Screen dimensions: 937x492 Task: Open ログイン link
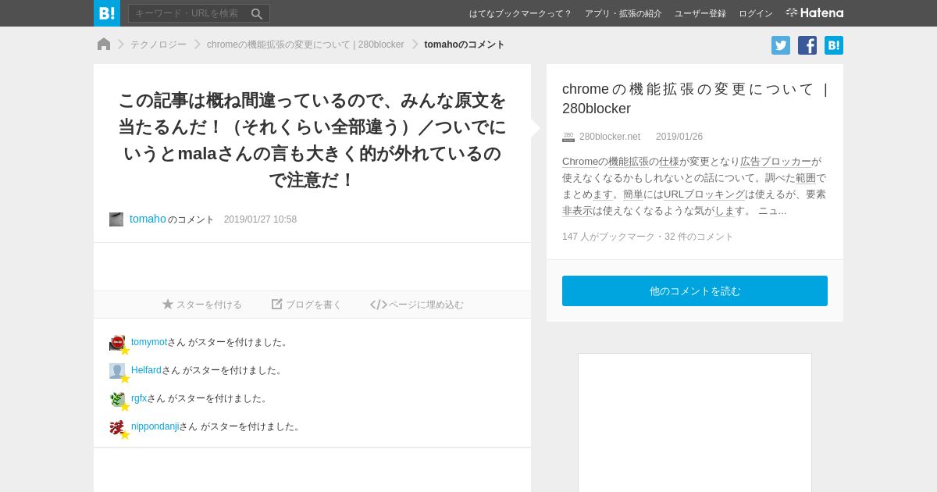tap(756, 13)
